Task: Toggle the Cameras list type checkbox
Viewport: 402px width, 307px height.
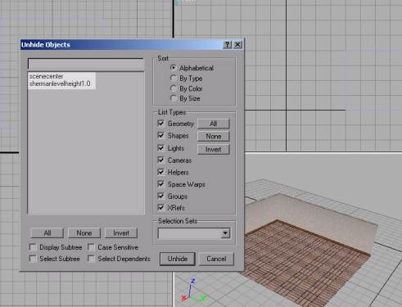Action: point(161,160)
